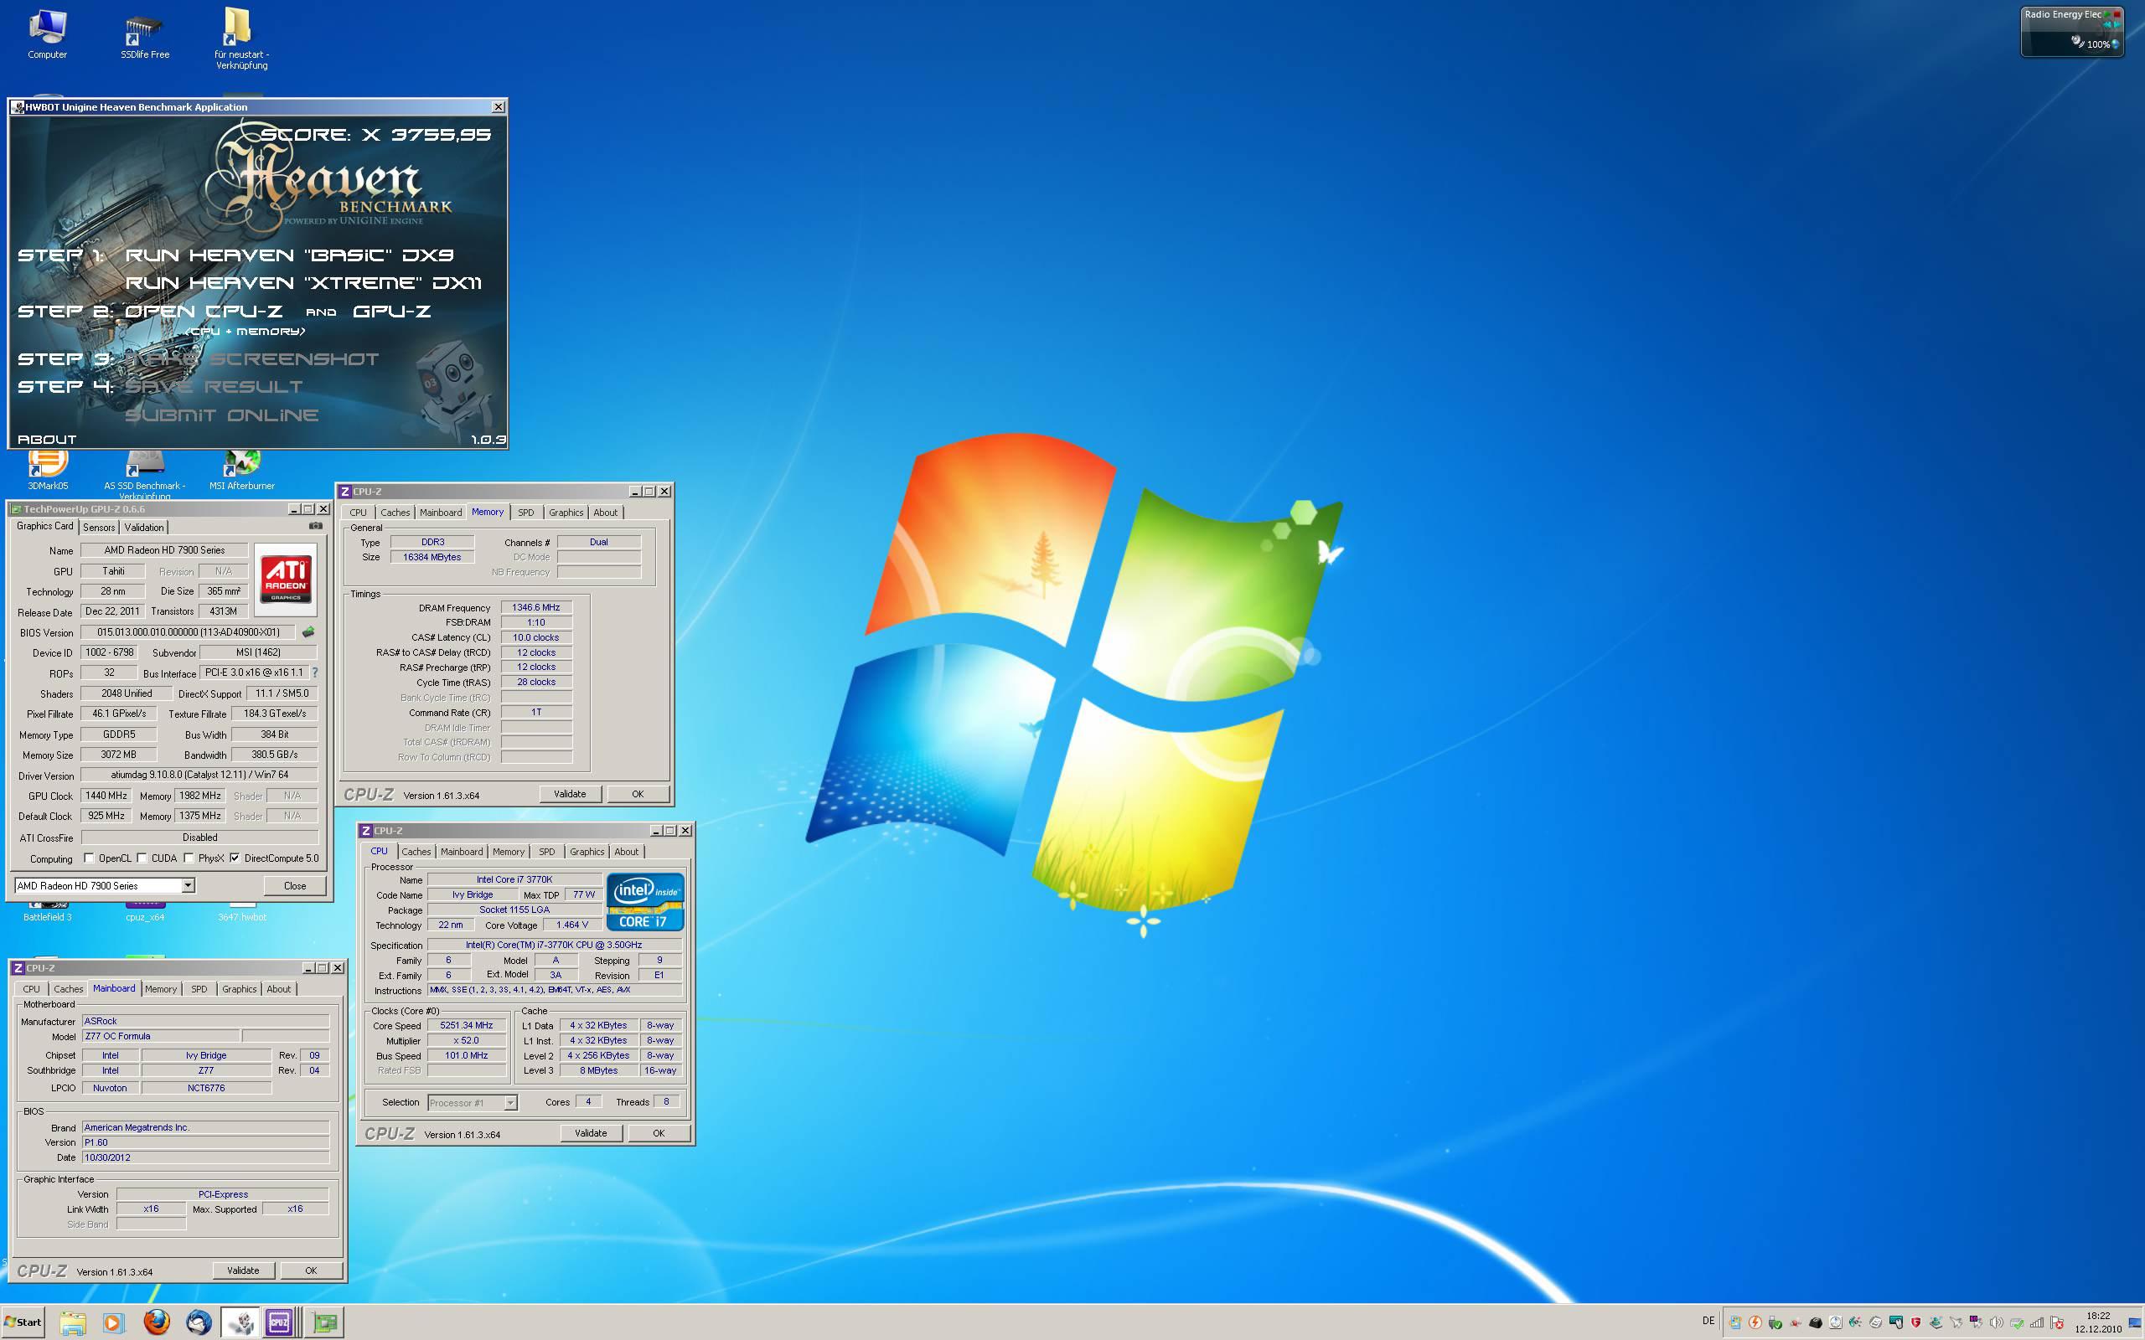Open the 'für neustart' folder shortcut
Viewport: 2145px width, 1340px height.
(241, 39)
